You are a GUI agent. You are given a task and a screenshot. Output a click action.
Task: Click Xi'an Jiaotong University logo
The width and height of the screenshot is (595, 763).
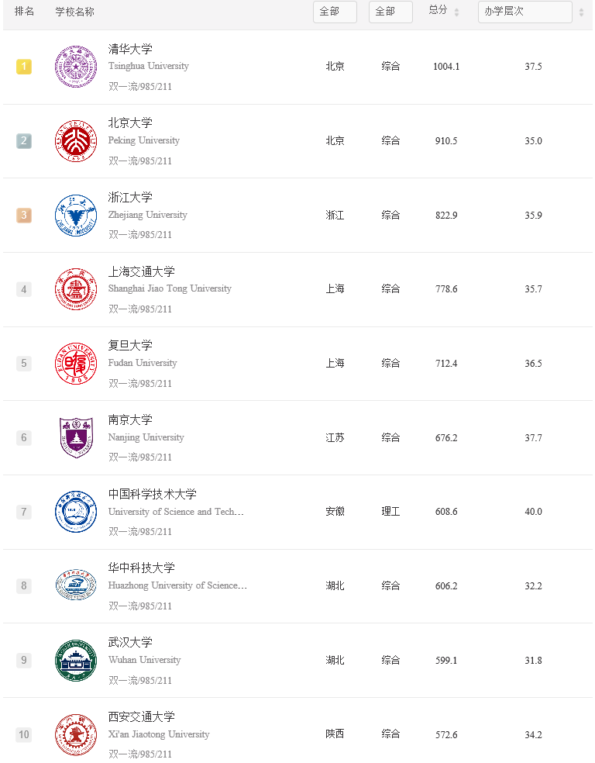[76, 734]
